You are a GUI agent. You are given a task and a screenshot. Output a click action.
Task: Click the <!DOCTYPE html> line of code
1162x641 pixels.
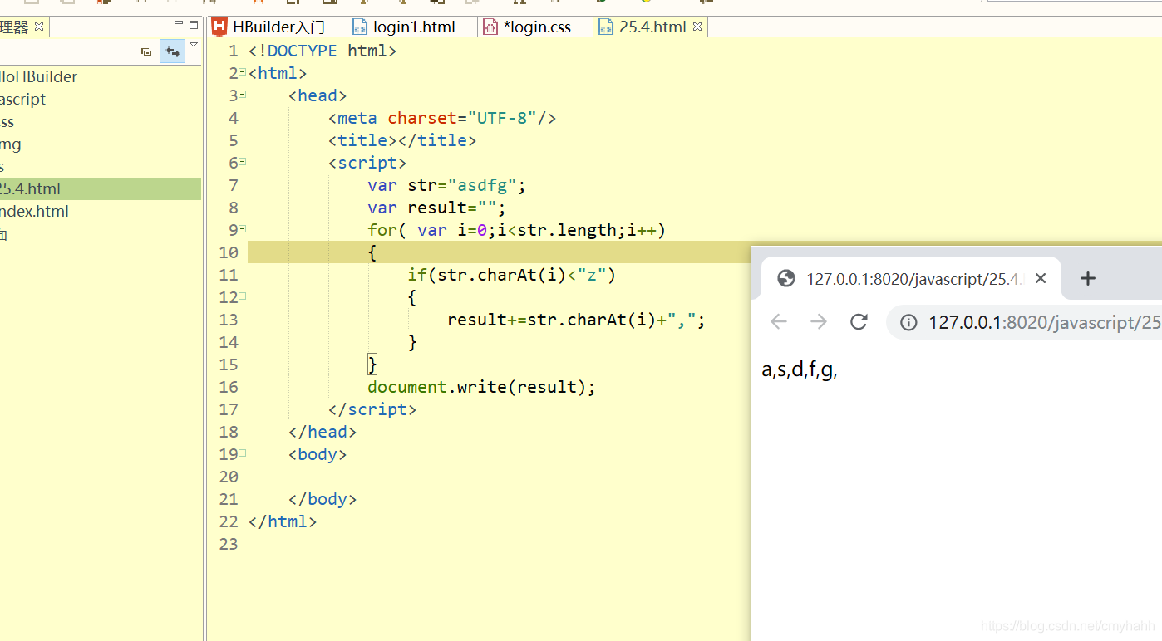point(323,51)
